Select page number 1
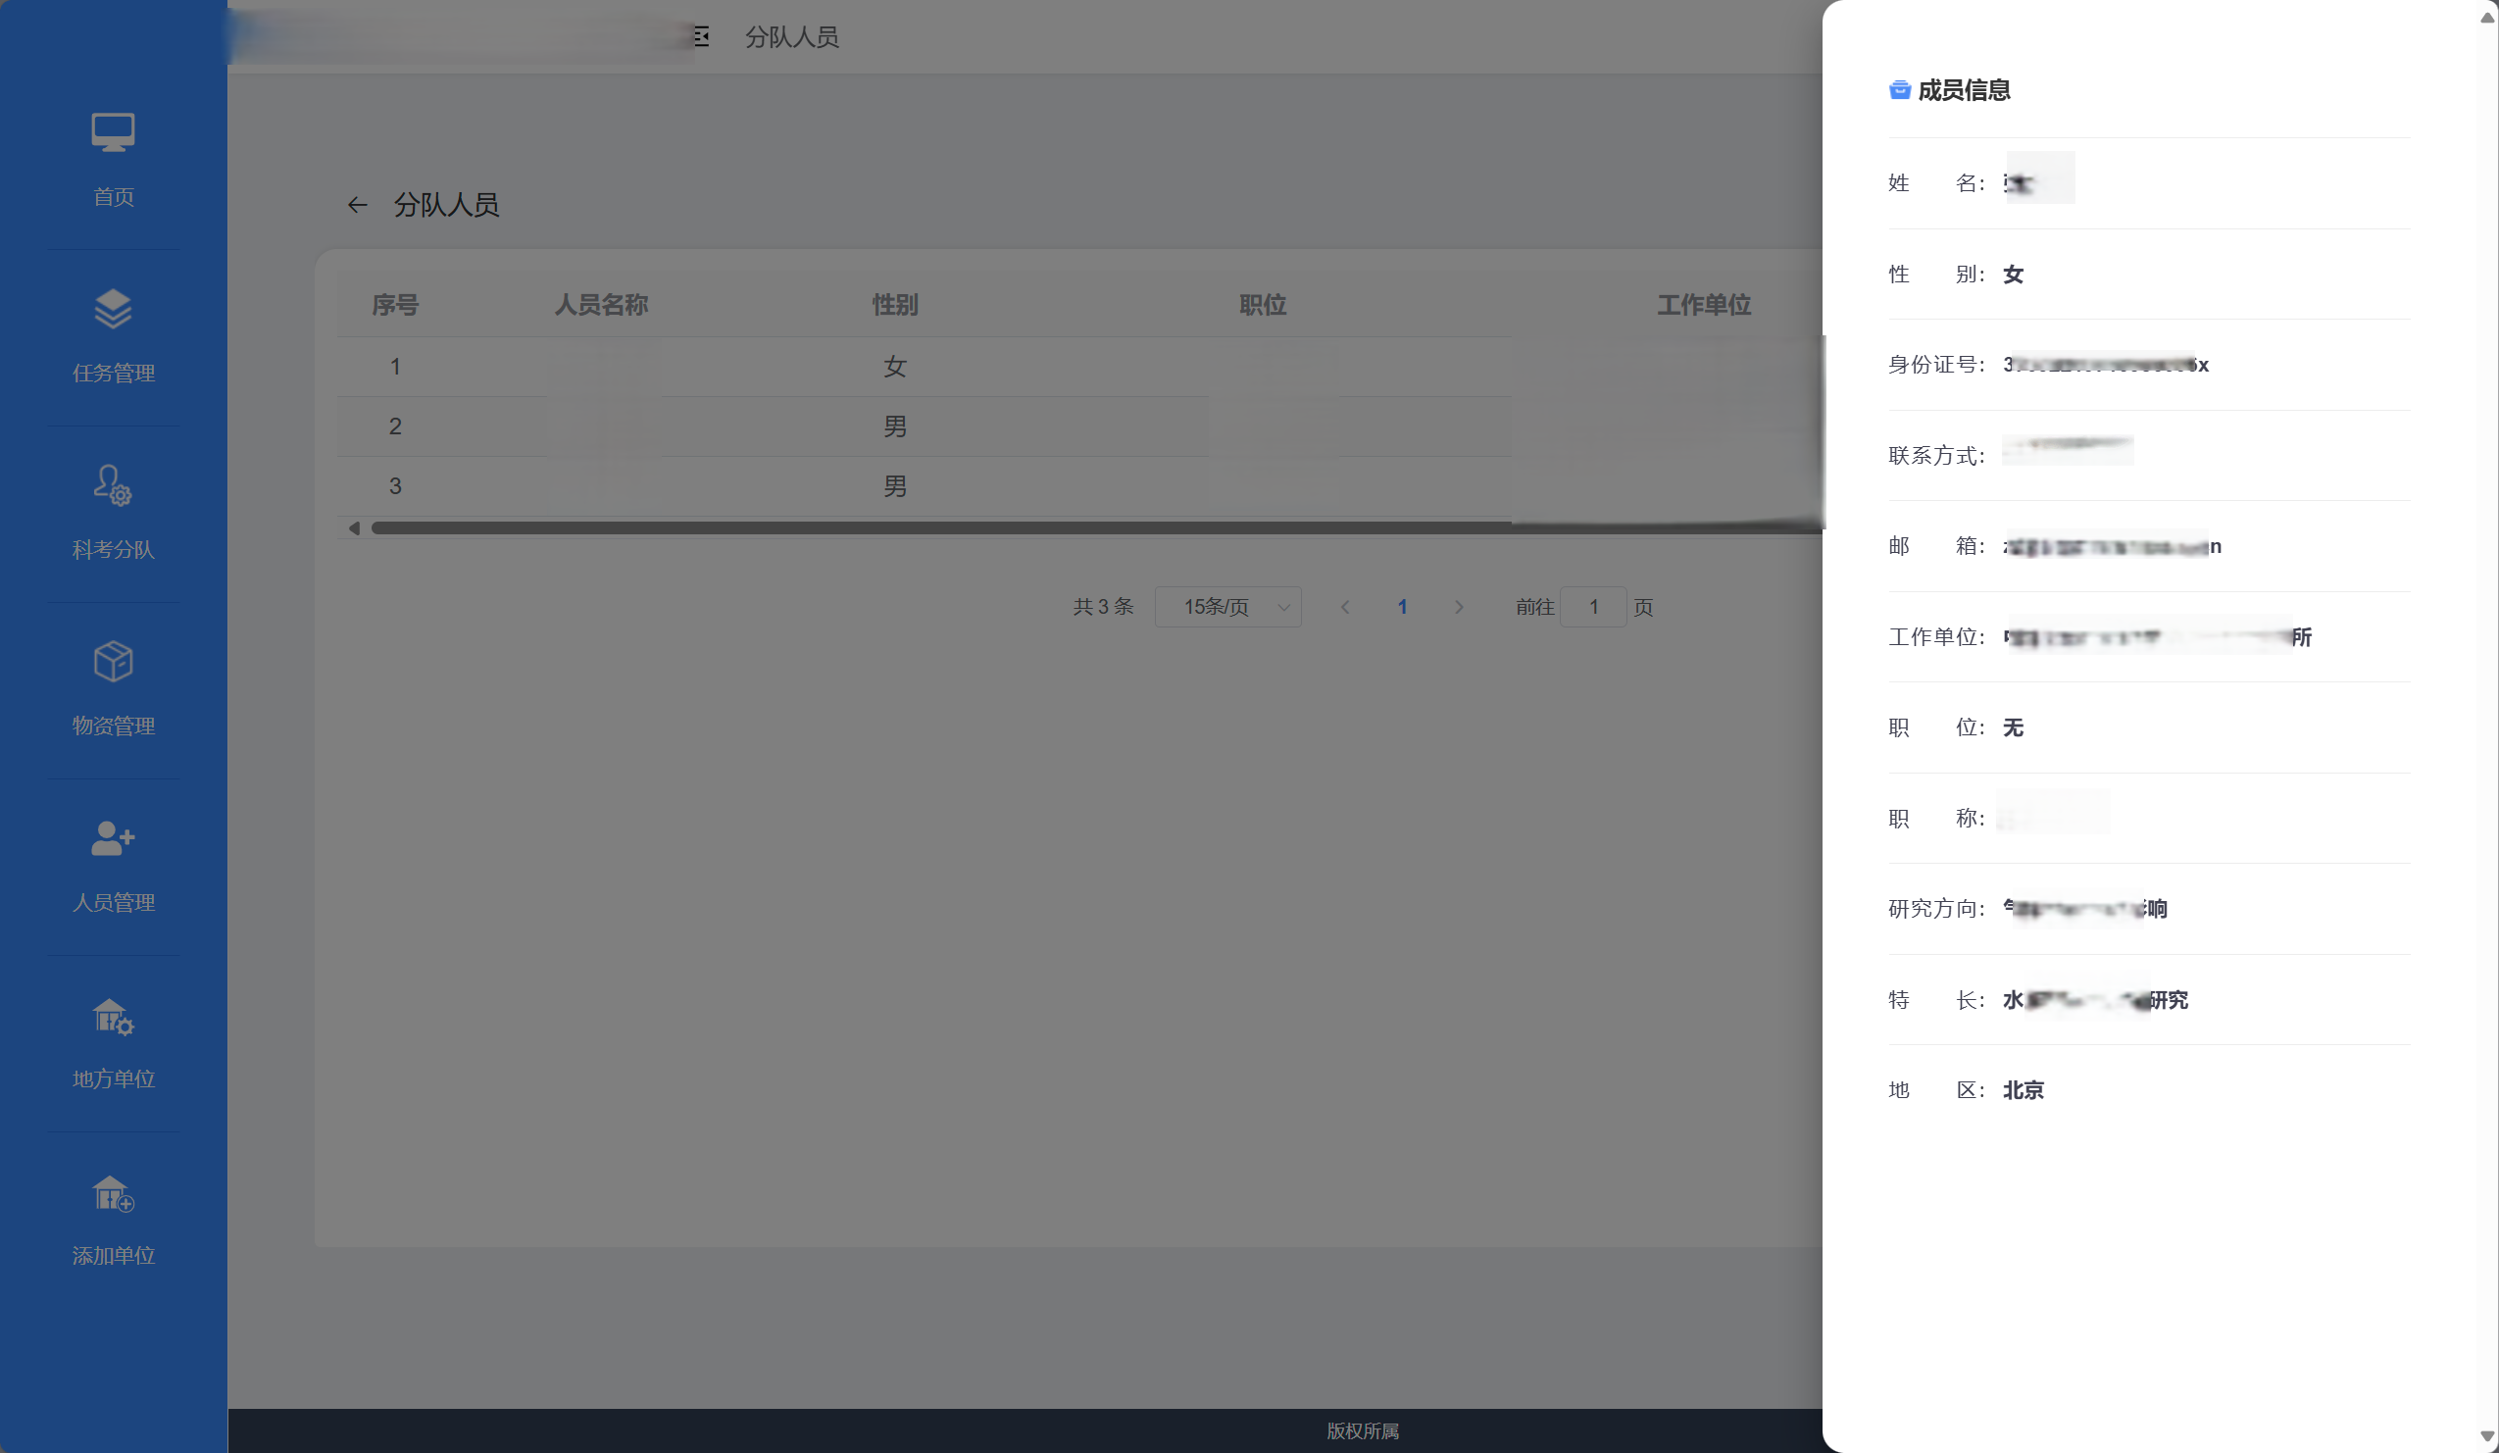 [x=1401, y=607]
